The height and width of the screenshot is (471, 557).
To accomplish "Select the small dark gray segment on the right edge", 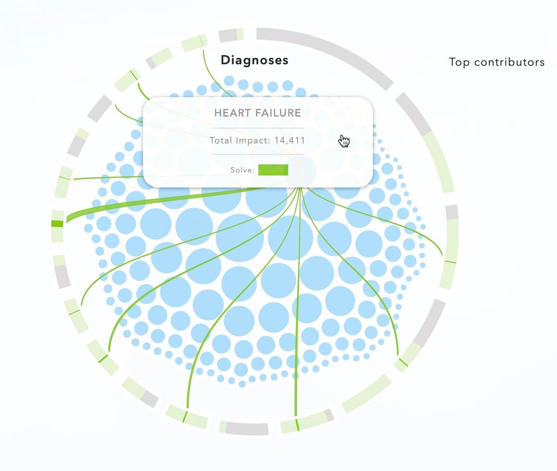I will (452, 212).
